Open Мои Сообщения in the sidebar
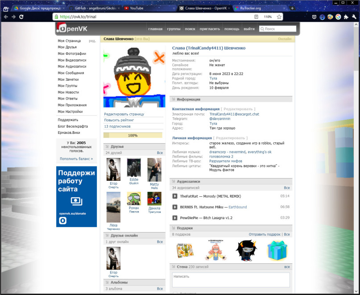 [71, 73]
